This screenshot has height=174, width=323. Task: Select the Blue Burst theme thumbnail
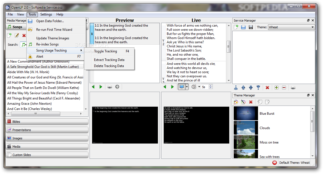tap(246, 113)
